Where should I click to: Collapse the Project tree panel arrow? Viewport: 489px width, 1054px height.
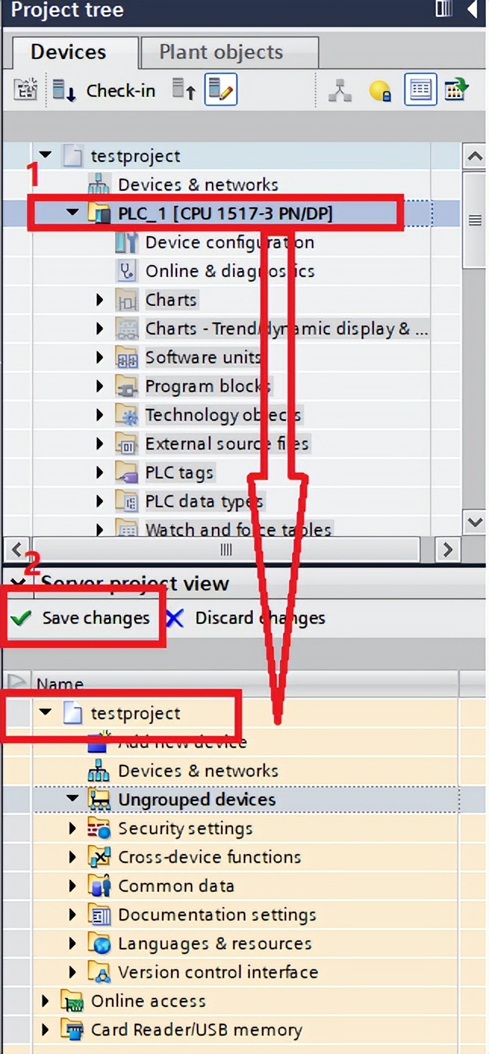(472, 10)
